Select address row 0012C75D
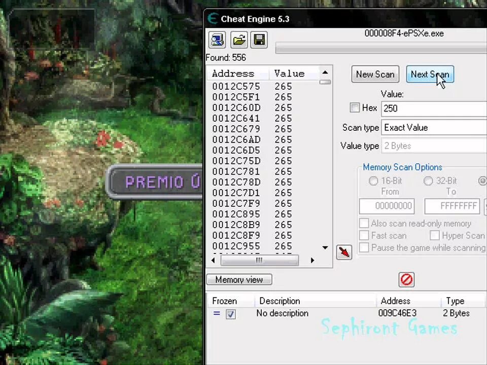This screenshot has width=487, height=365. click(x=264, y=161)
